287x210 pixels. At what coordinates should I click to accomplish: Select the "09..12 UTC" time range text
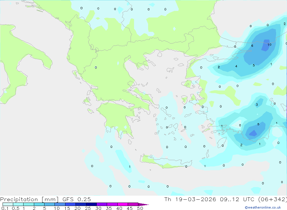click(238, 199)
